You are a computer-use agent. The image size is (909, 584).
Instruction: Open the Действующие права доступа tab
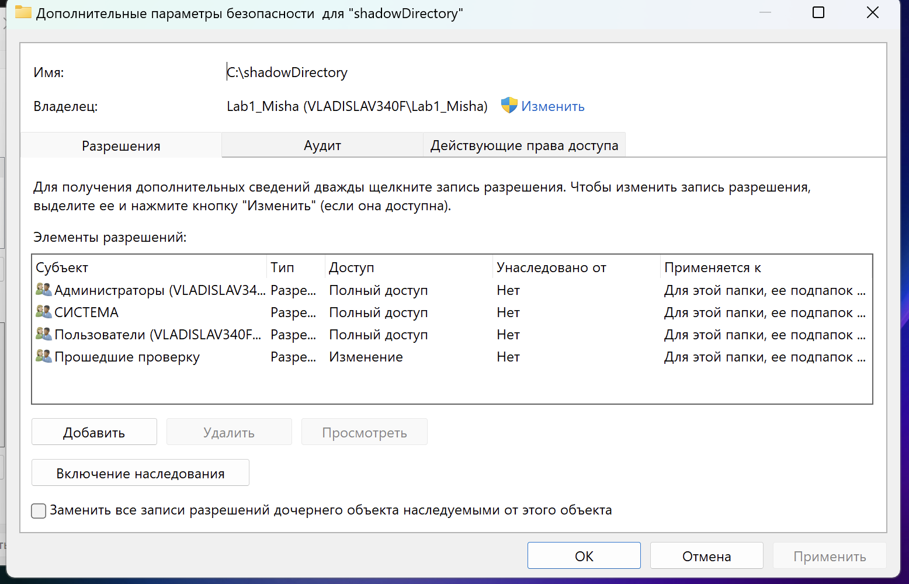[x=524, y=145]
